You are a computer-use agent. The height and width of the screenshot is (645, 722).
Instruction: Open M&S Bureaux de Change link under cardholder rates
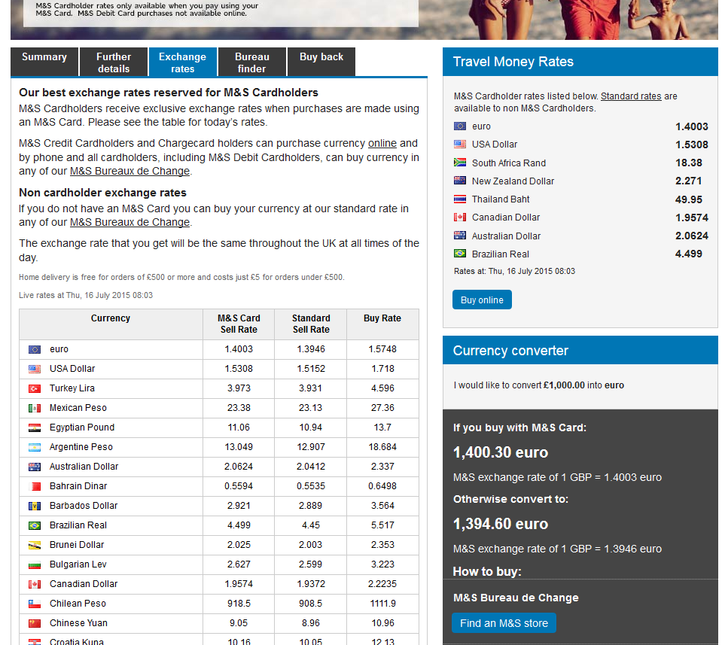tap(129, 172)
